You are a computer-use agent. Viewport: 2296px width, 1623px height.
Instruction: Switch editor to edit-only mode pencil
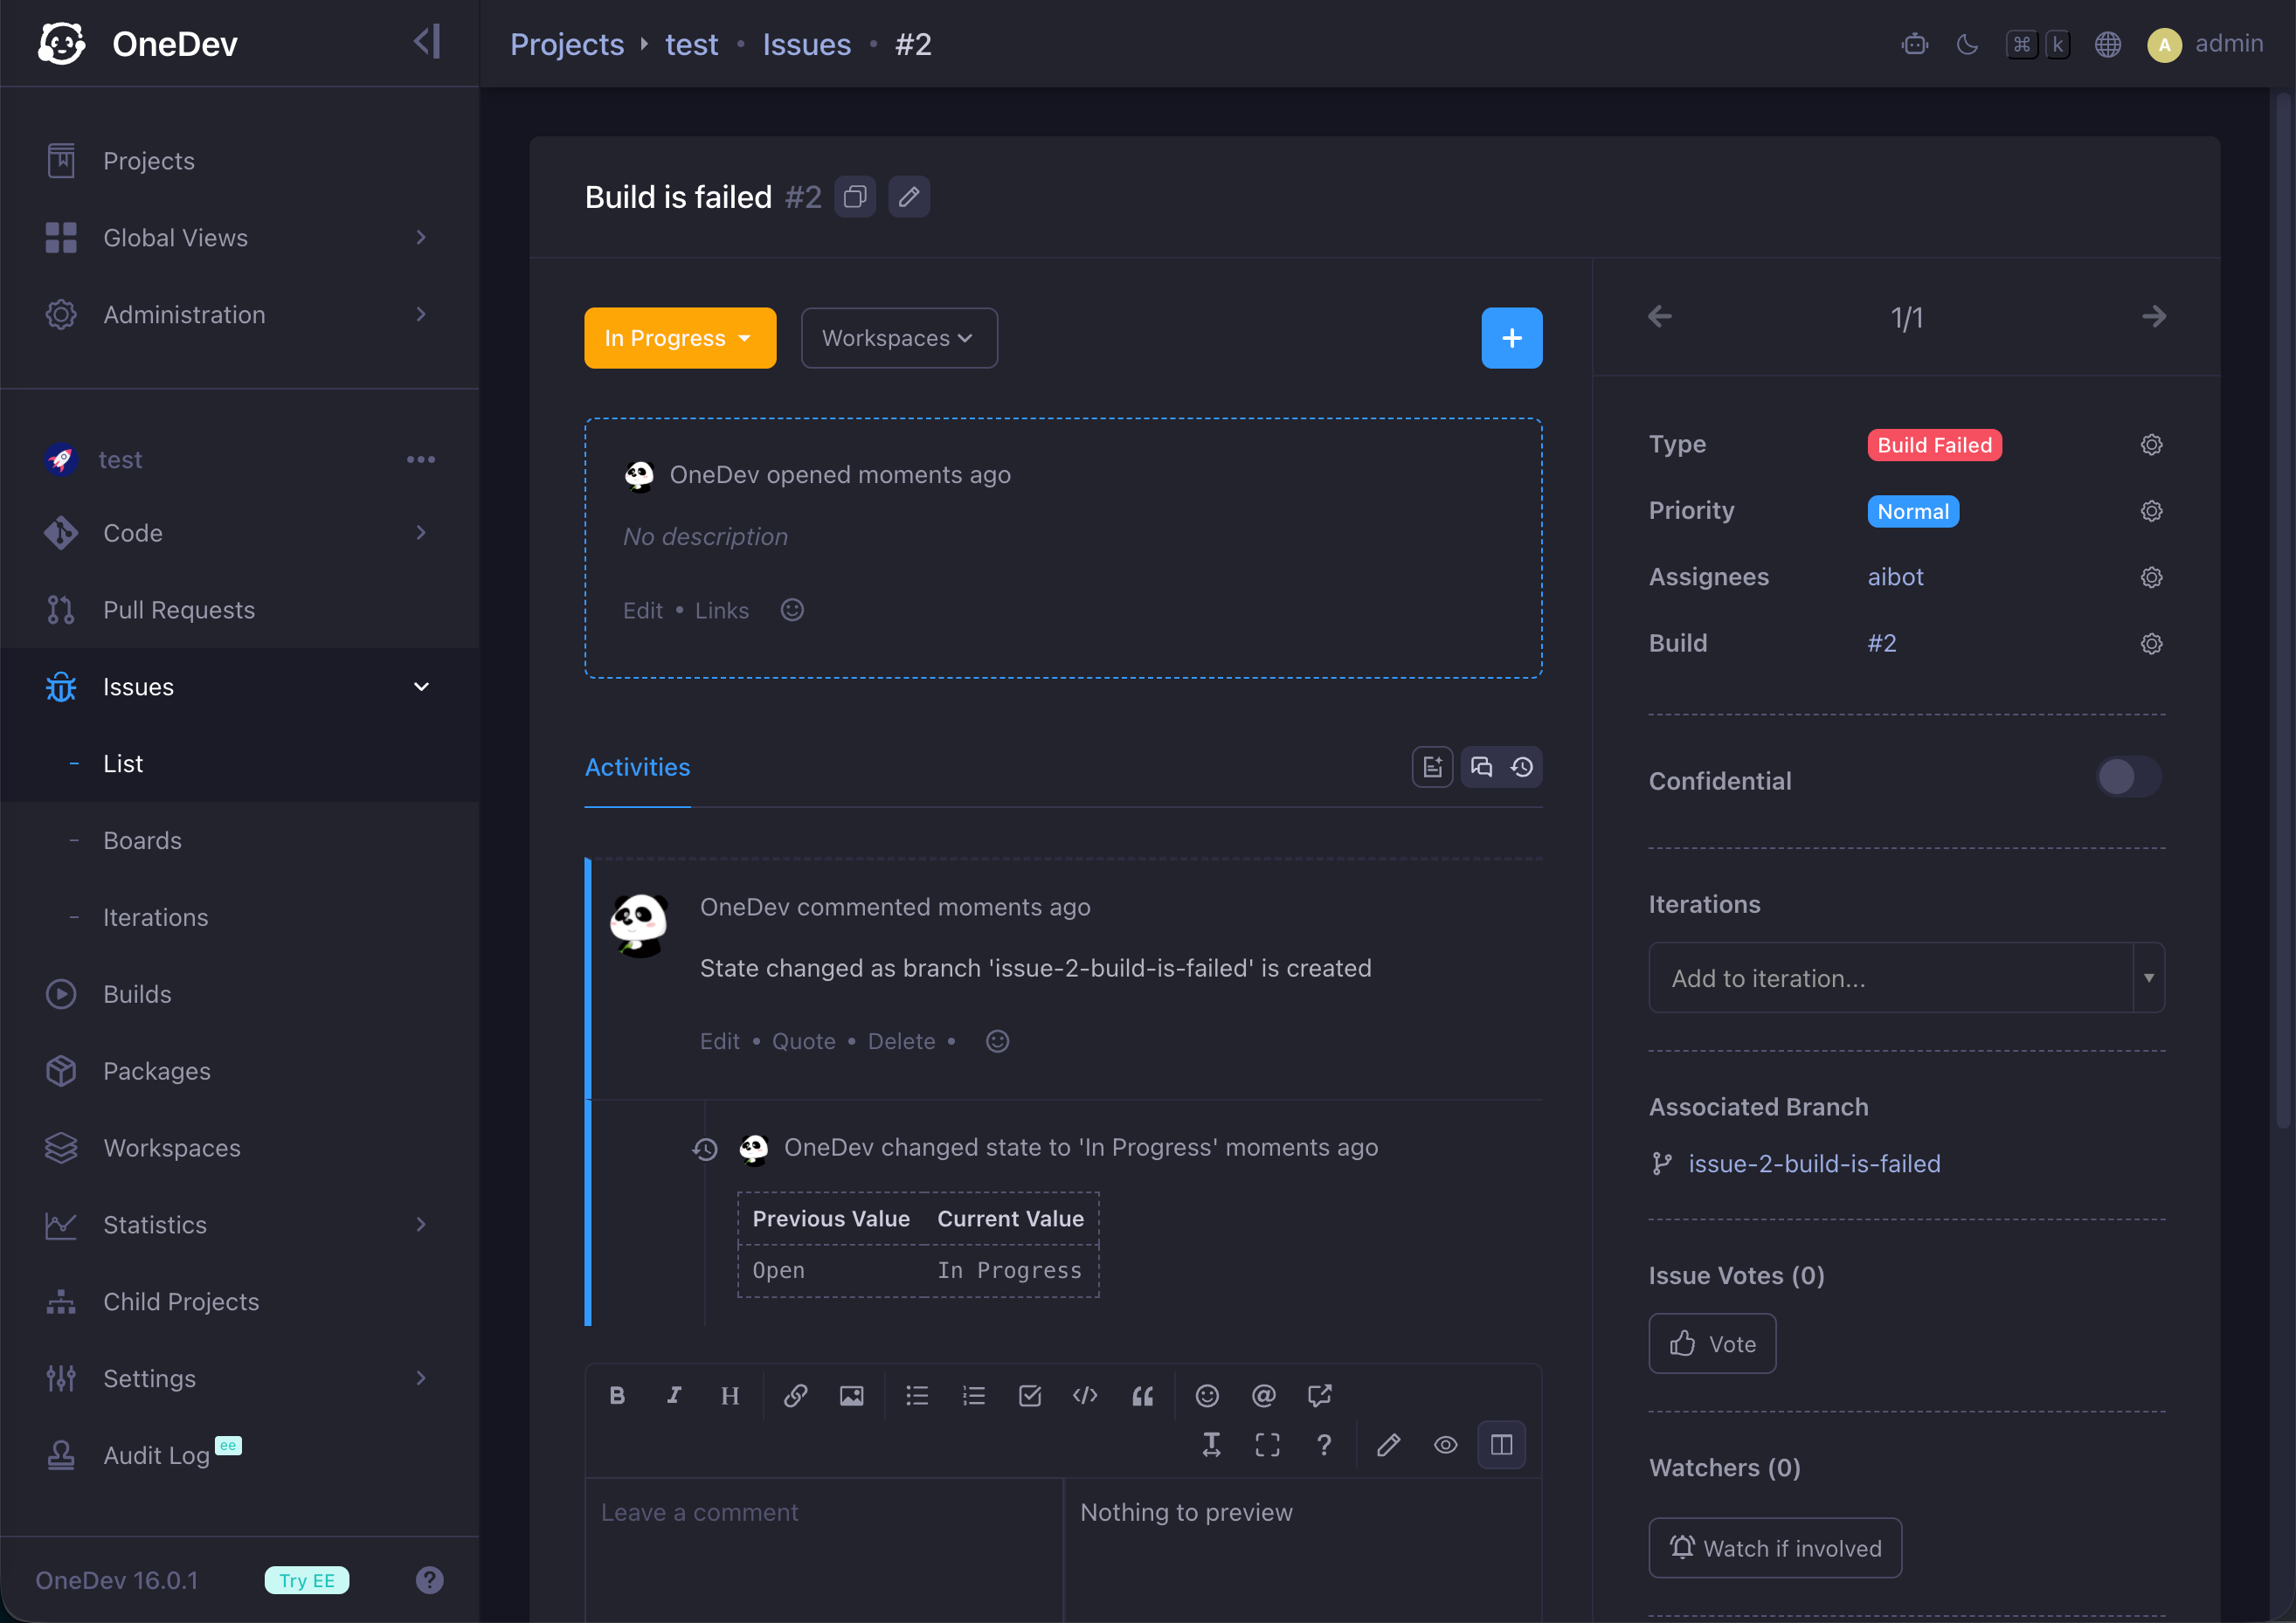click(x=1389, y=1445)
